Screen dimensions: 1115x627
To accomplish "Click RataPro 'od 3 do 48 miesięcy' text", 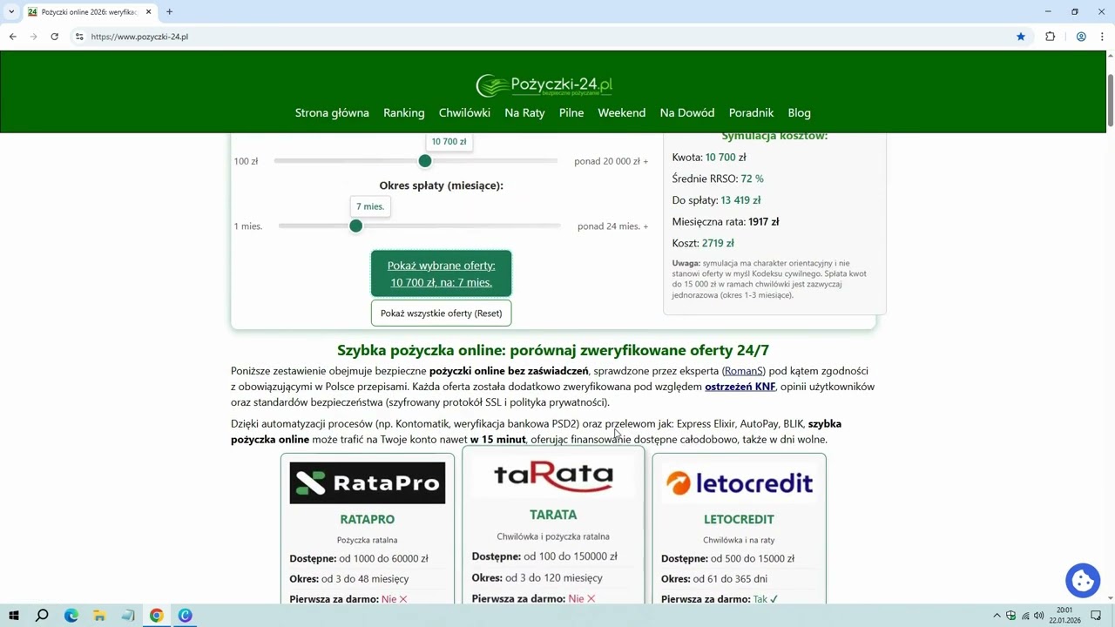I will point(365,579).
